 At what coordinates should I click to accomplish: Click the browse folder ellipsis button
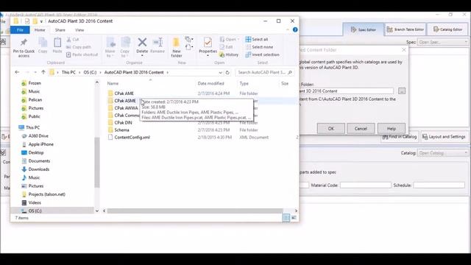[402, 91]
